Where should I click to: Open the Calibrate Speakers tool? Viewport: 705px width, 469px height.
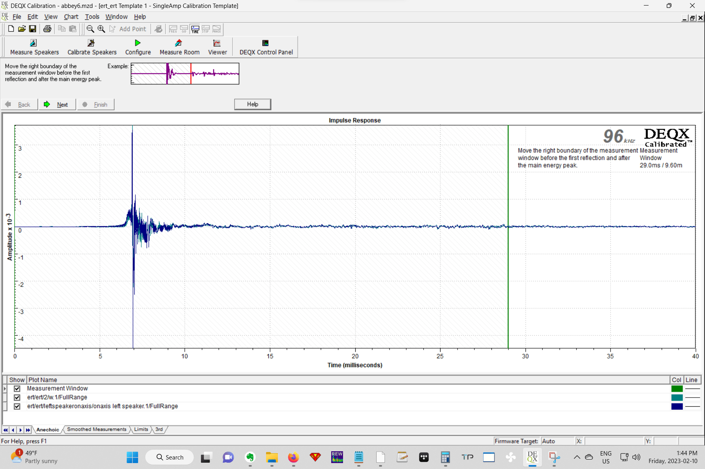(x=92, y=47)
